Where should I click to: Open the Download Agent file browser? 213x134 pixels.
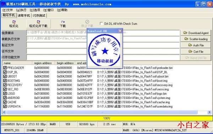point(196,33)
